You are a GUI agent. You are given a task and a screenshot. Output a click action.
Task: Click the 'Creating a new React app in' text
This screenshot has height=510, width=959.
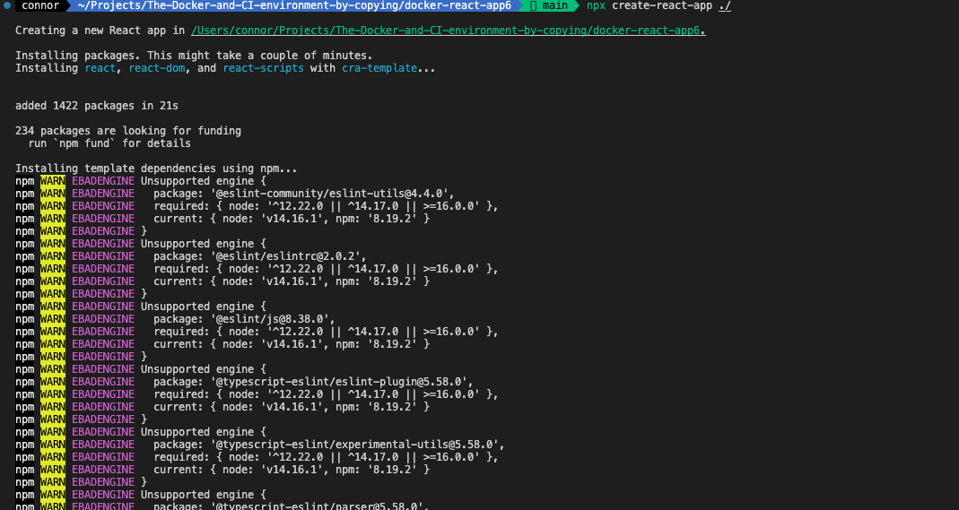click(x=100, y=30)
